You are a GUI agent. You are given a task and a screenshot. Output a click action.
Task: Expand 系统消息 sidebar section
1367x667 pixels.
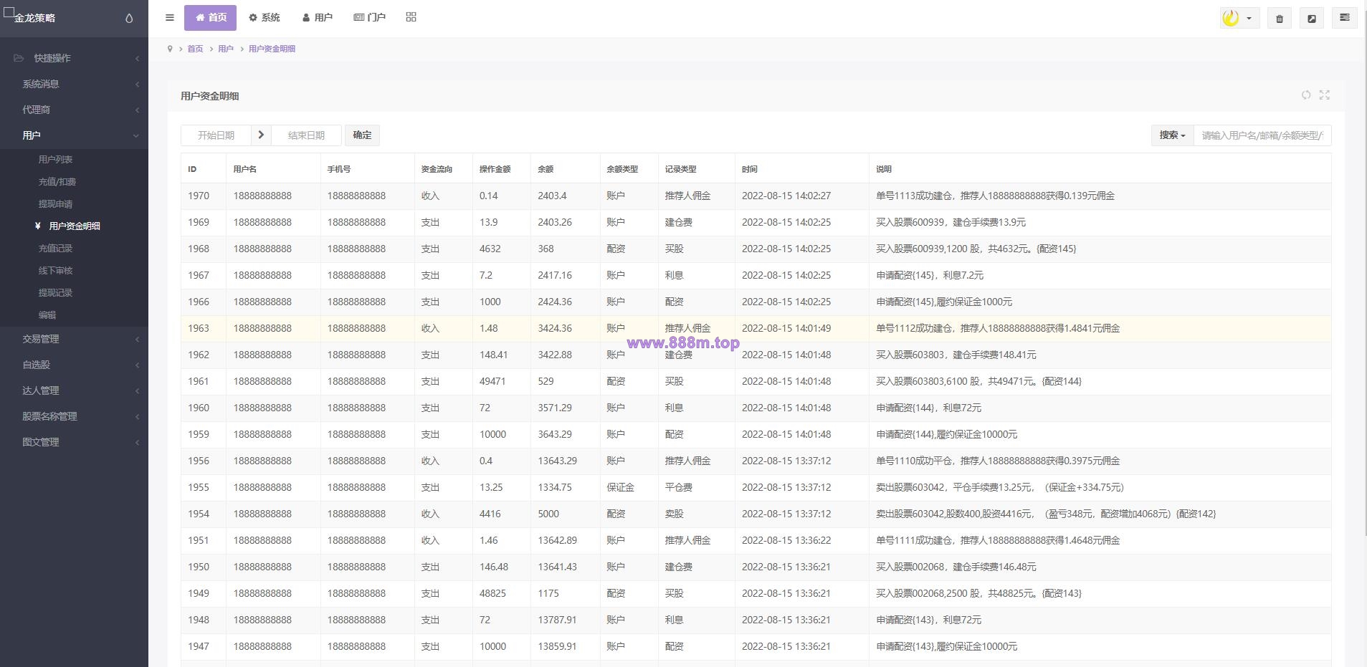(x=74, y=84)
